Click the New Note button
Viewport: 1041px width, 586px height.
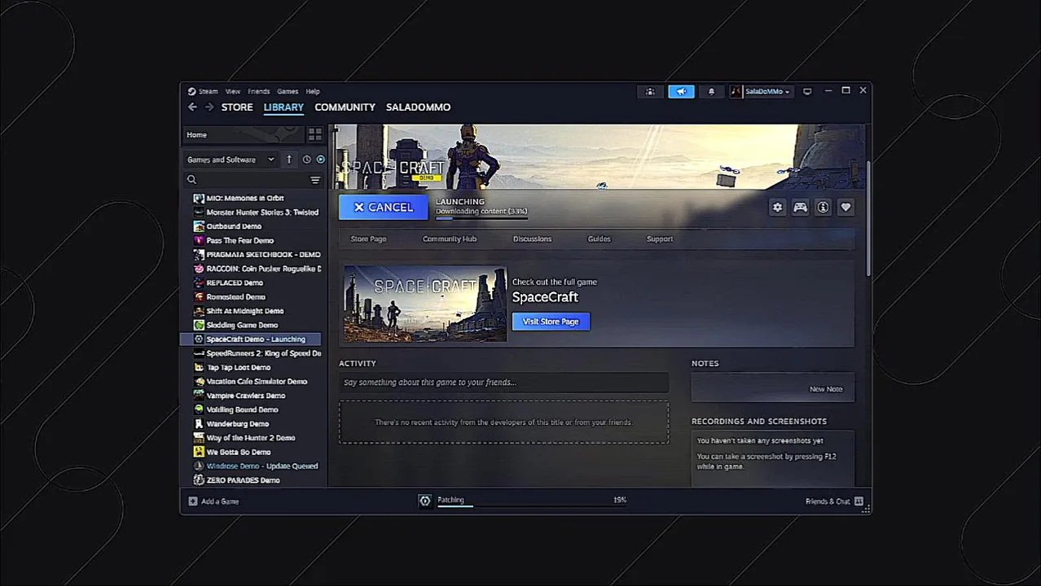pos(826,389)
